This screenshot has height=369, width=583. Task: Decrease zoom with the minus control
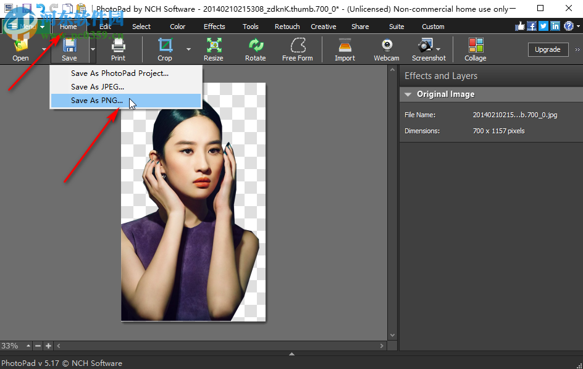(38, 346)
